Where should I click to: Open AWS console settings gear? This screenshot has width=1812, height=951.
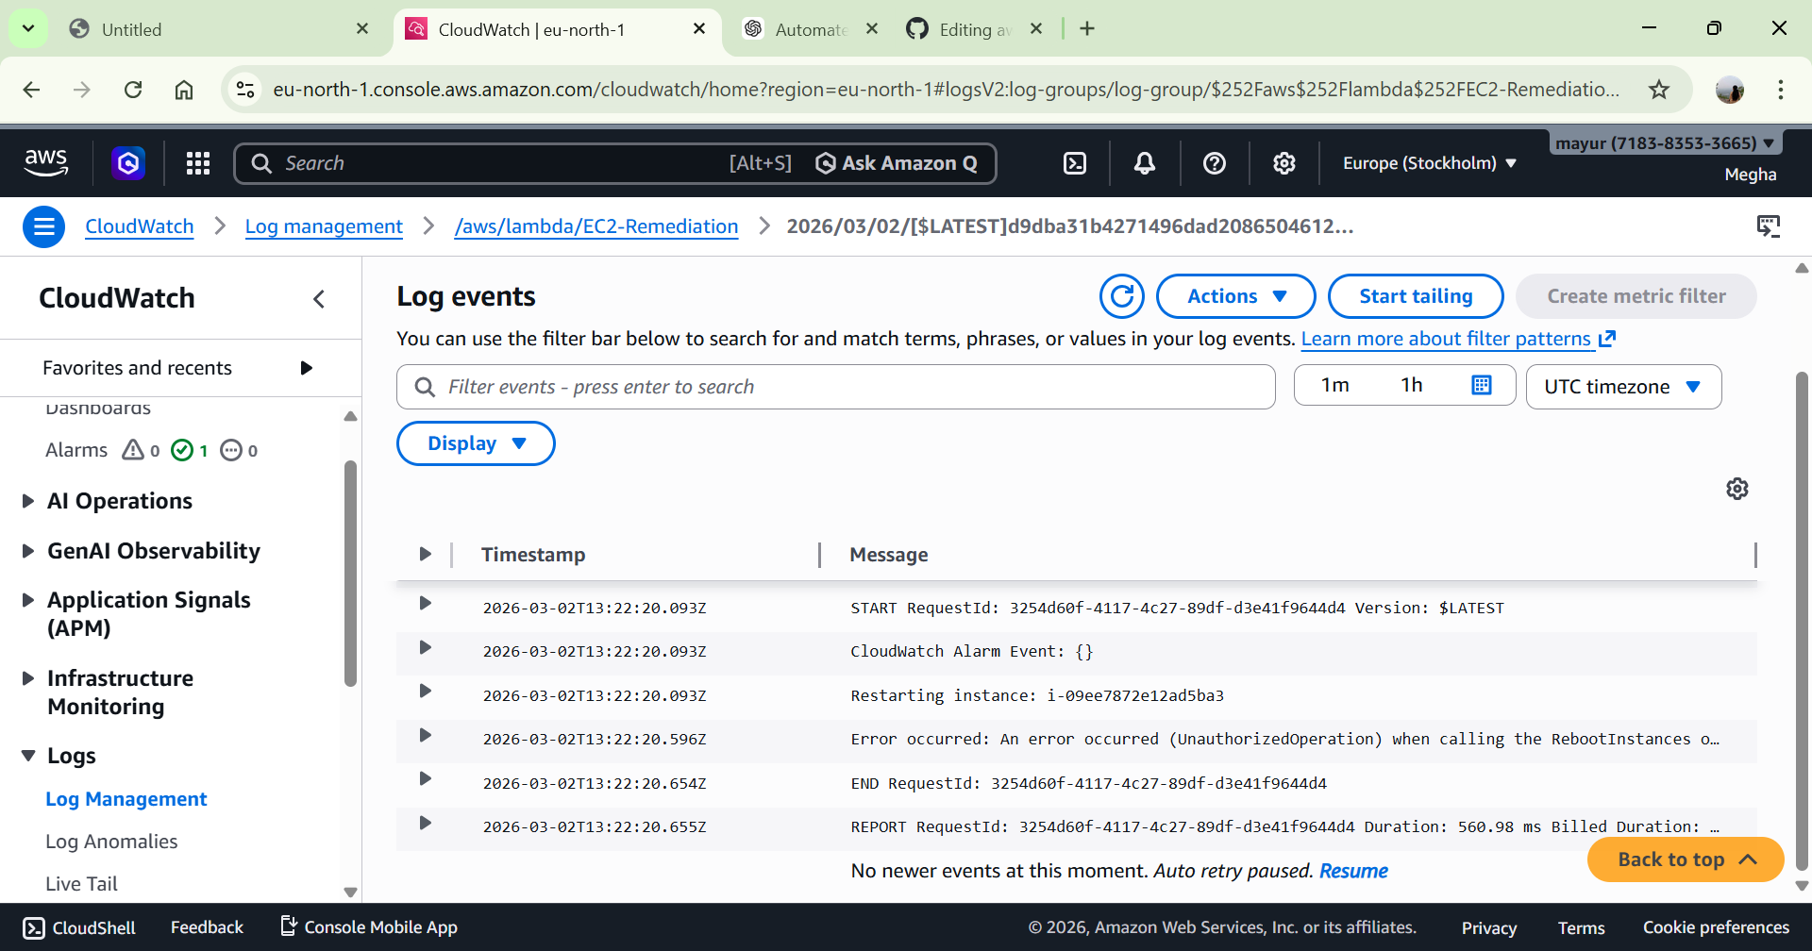[x=1284, y=163]
